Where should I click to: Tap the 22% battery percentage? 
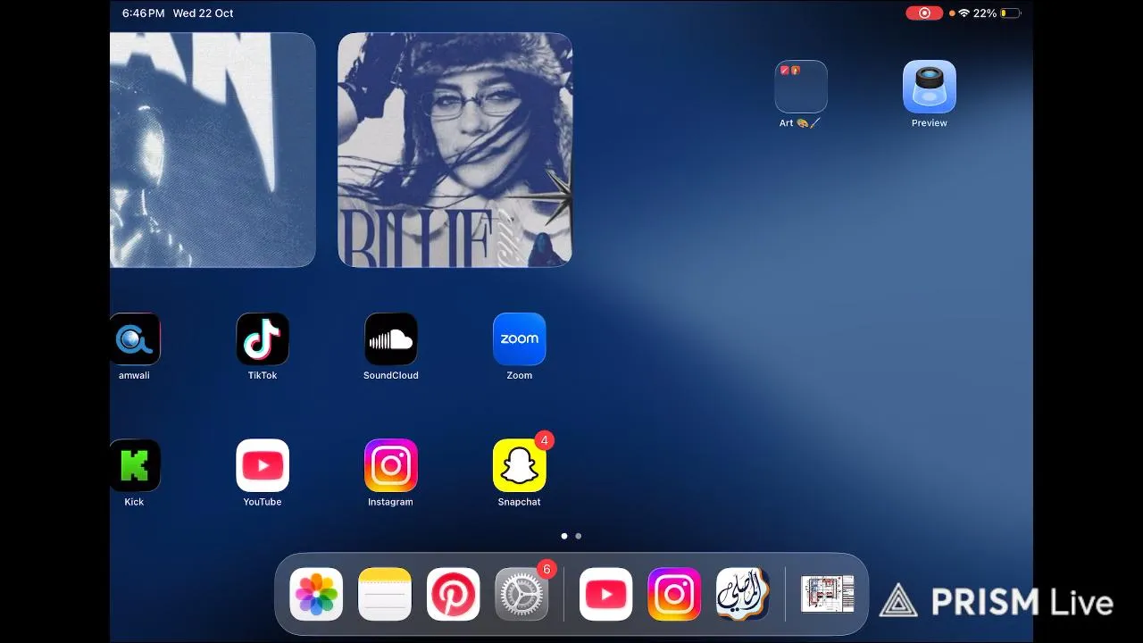pyautogui.click(x=985, y=13)
